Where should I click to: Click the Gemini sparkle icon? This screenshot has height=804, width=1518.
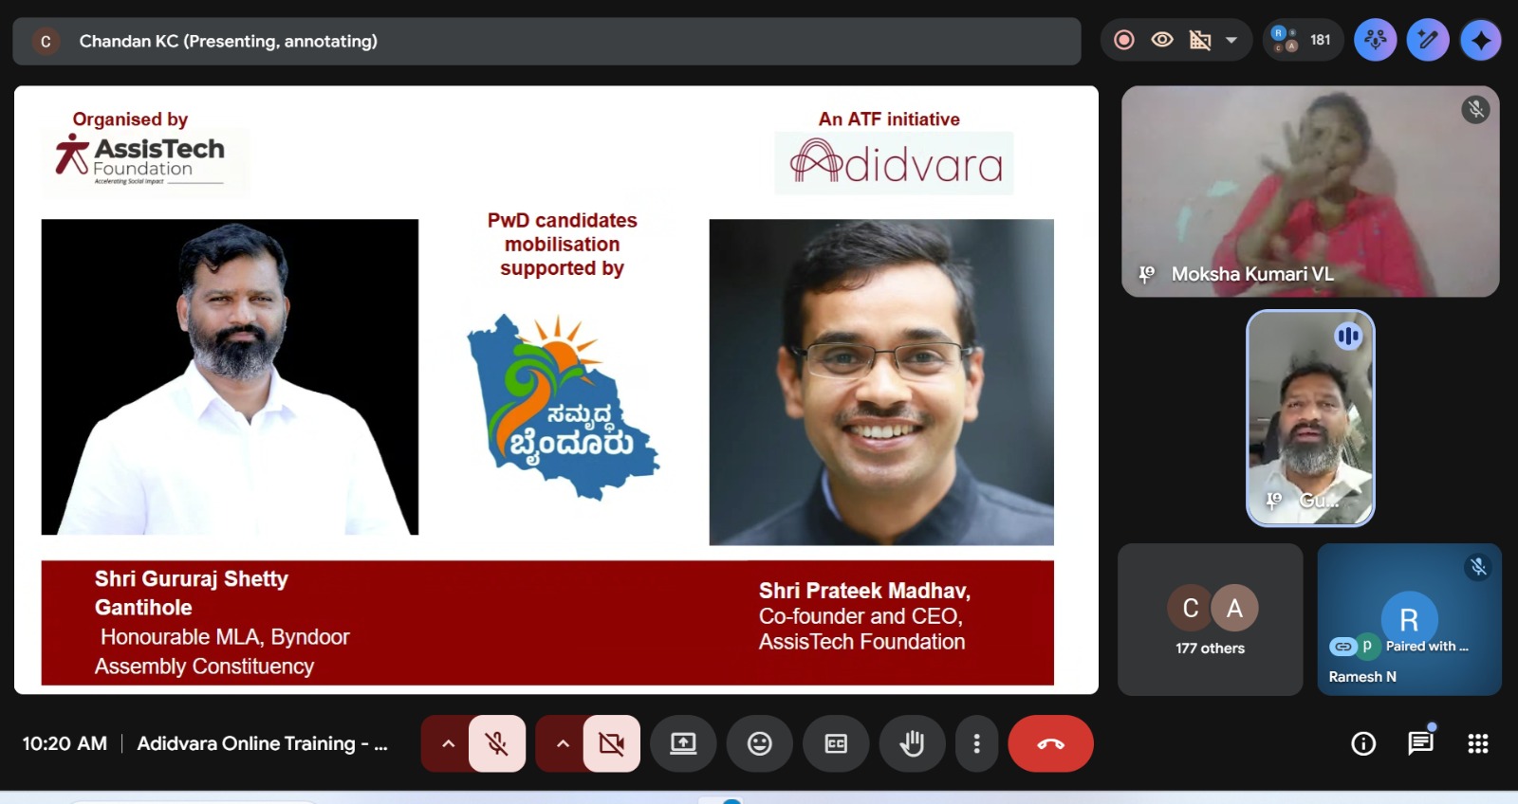click(1480, 41)
